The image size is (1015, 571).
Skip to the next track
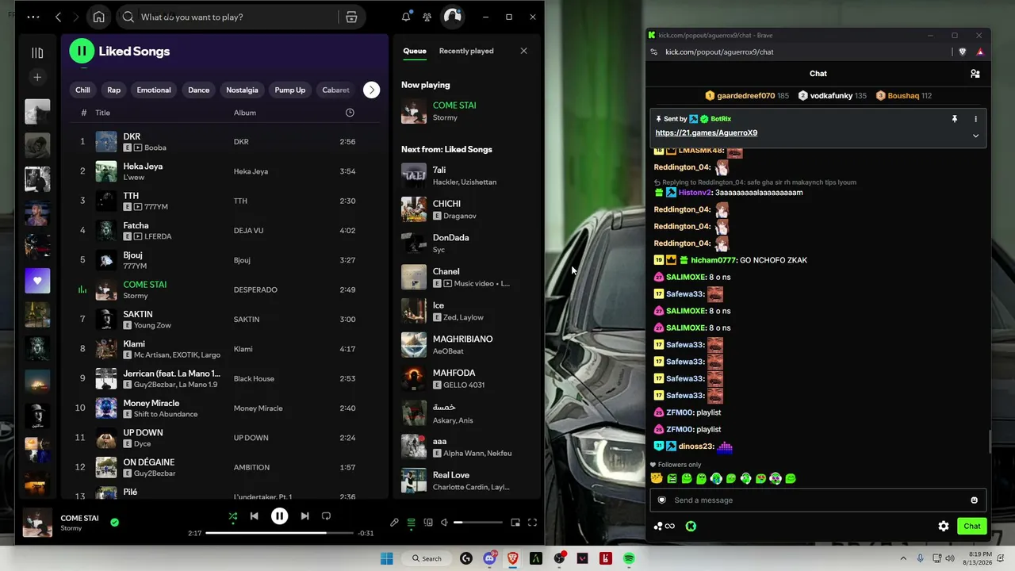pos(304,516)
